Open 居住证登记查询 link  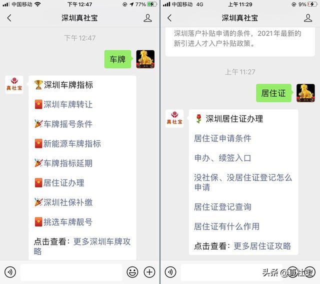tap(222, 207)
